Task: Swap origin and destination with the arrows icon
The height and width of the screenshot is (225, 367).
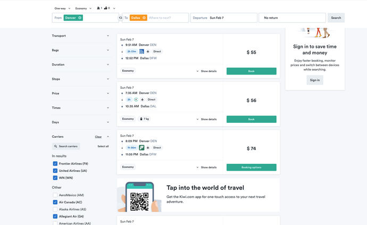Action: tap(120, 18)
